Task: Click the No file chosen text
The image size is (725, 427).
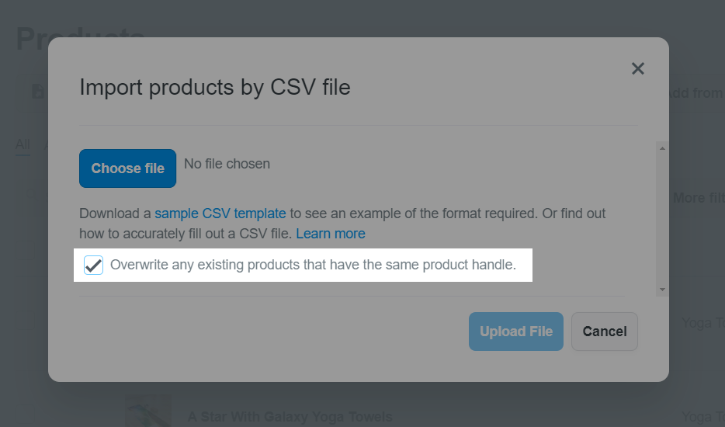Action: tap(227, 164)
